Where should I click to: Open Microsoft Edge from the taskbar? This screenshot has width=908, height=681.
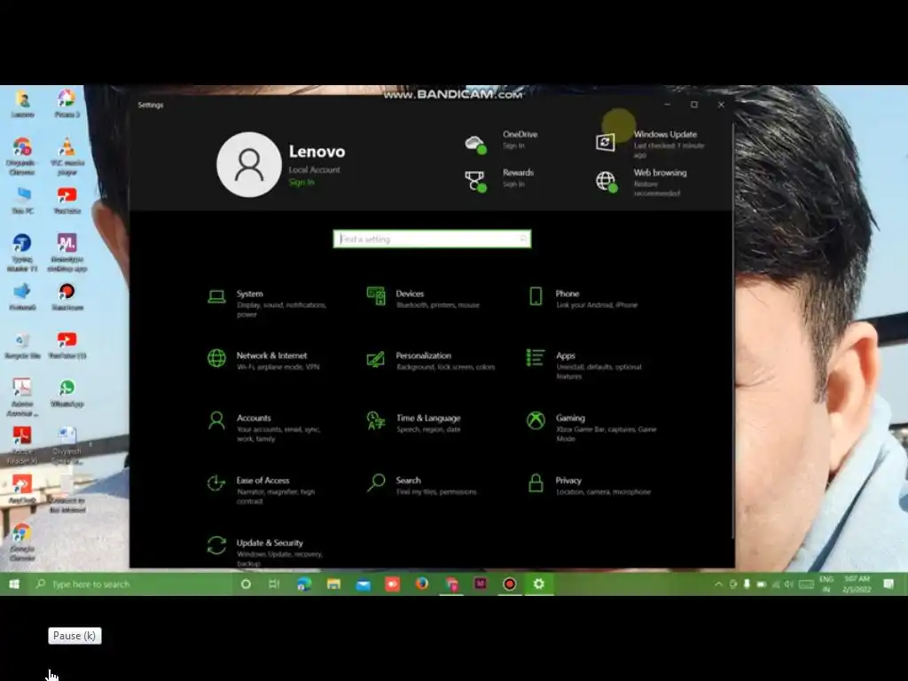(304, 583)
